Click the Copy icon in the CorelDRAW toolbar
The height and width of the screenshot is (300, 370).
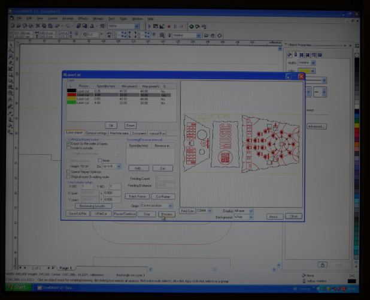[44, 26]
